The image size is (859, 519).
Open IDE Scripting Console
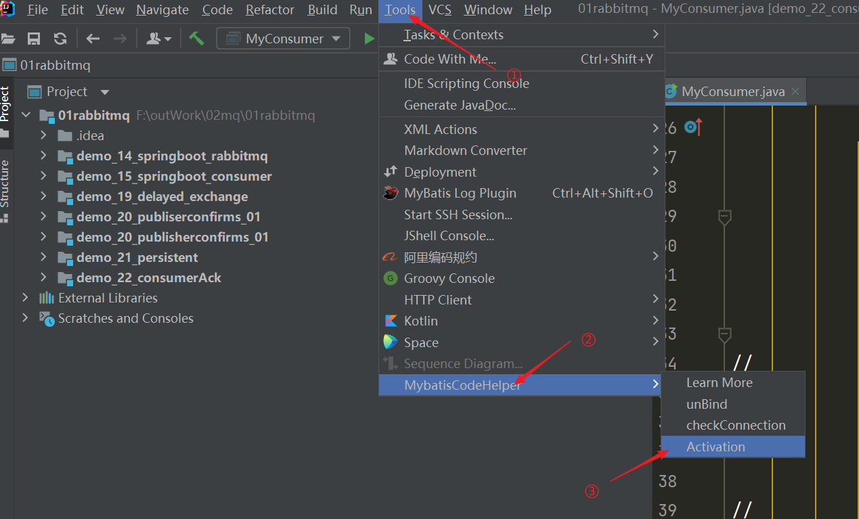tap(522, 83)
